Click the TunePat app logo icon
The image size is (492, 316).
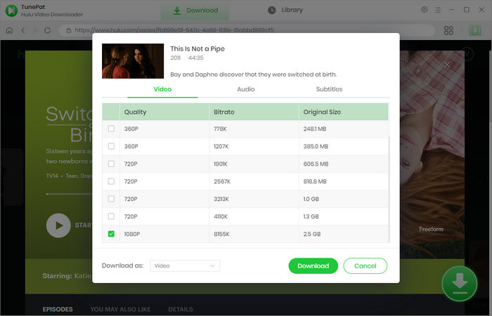coord(11,10)
